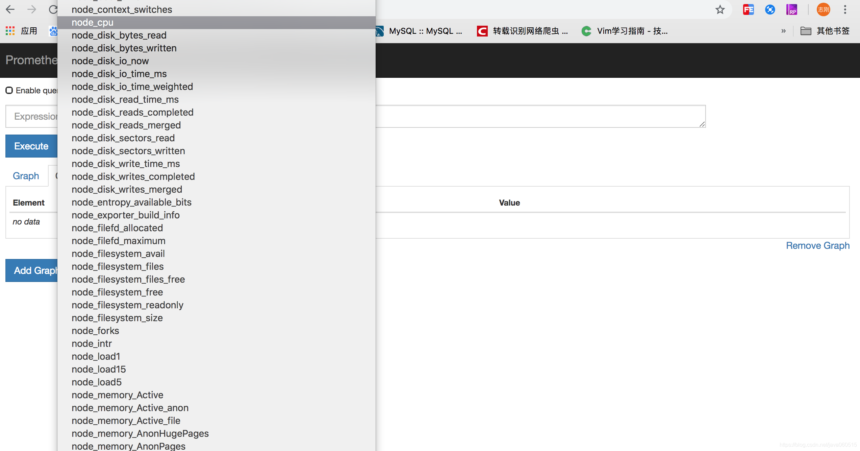Reload the current page

[x=53, y=9]
